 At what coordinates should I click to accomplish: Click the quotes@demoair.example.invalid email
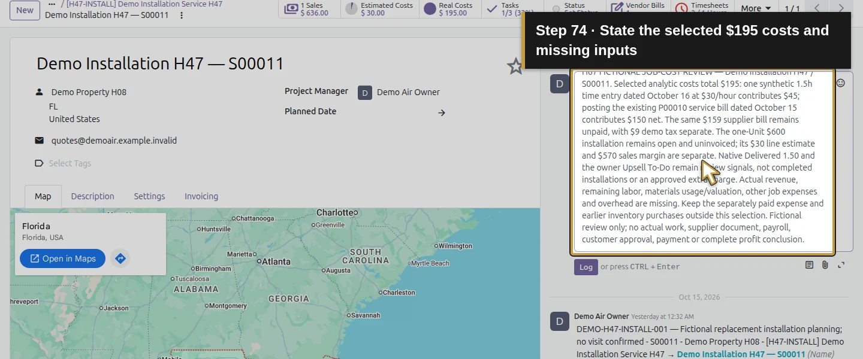(x=114, y=141)
